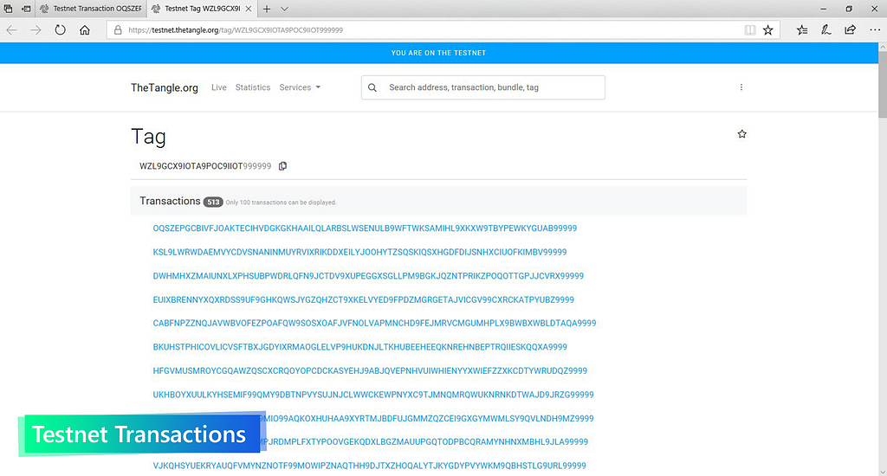Screen dimensions: 887x476
Task: Open transaction starting with UKHBOYXUULKYHSEMIF
Action: coord(373,395)
